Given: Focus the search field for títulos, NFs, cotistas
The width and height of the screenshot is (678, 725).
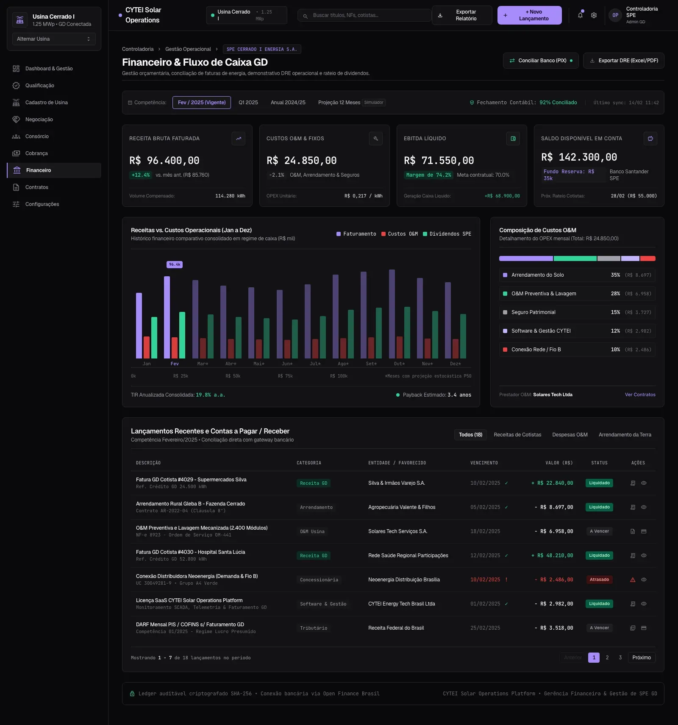Looking at the screenshot, I should pyautogui.click(x=364, y=15).
